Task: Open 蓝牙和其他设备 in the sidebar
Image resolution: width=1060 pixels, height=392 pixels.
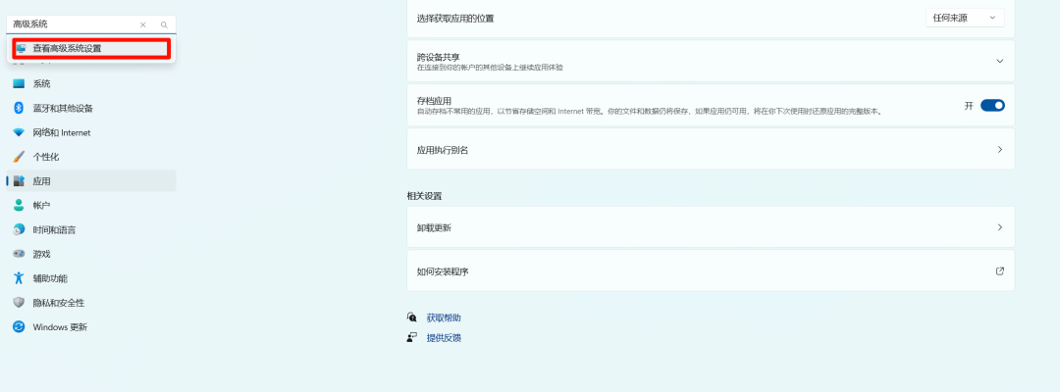Action: tap(91, 108)
